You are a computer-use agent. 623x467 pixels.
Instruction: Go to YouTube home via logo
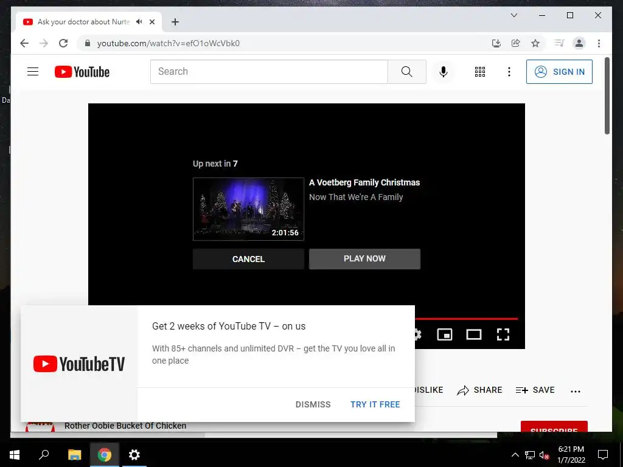pyautogui.click(x=82, y=72)
